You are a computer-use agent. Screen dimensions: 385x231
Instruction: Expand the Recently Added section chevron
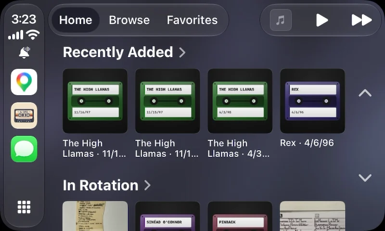pos(182,52)
